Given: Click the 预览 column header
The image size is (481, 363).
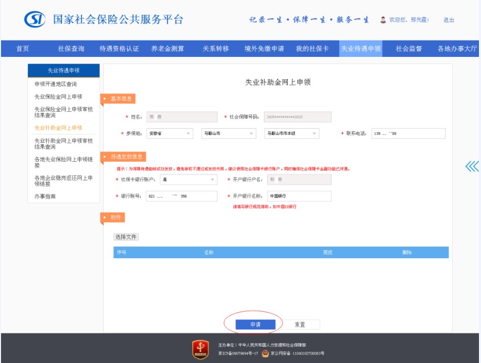Looking at the screenshot, I should pyautogui.click(x=327, y=252).
